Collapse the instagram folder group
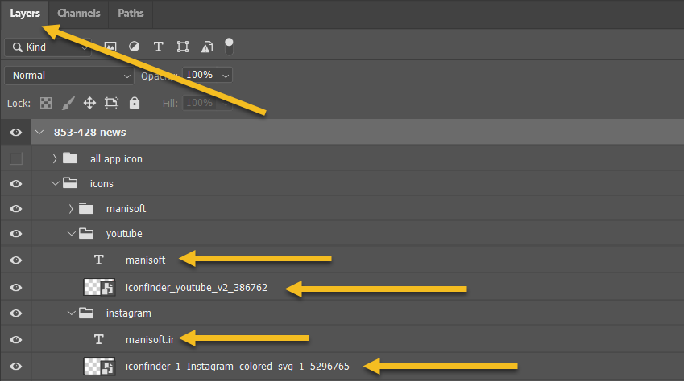 71,313
